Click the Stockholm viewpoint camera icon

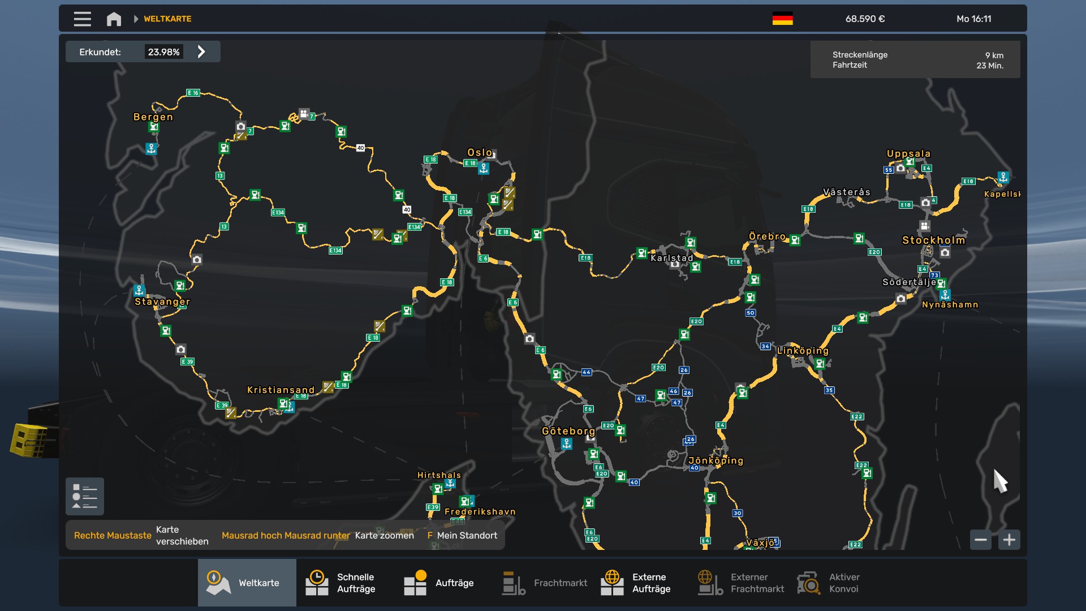pos(945,252)
